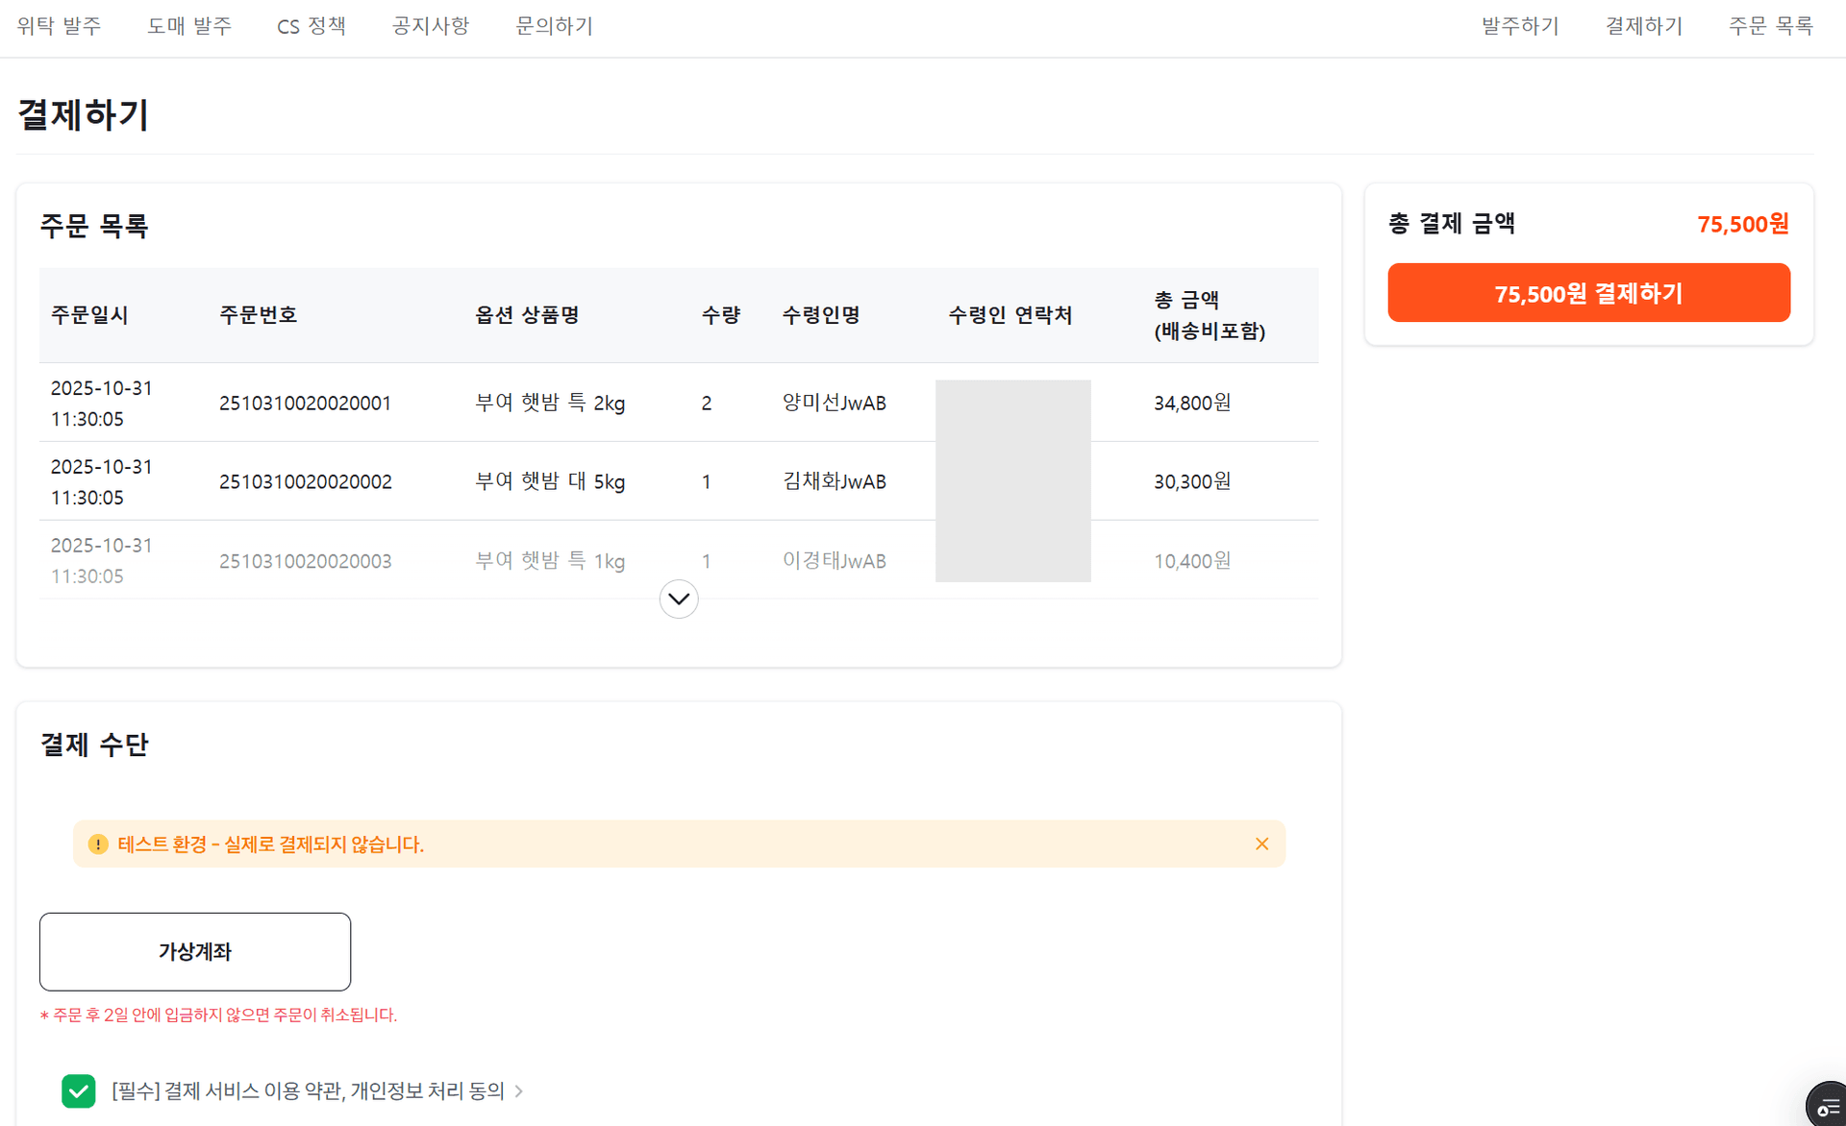Viewport: 1846px width, 1126px height.
Task: Go to CS 정책 page
Action: coord(312,26)
